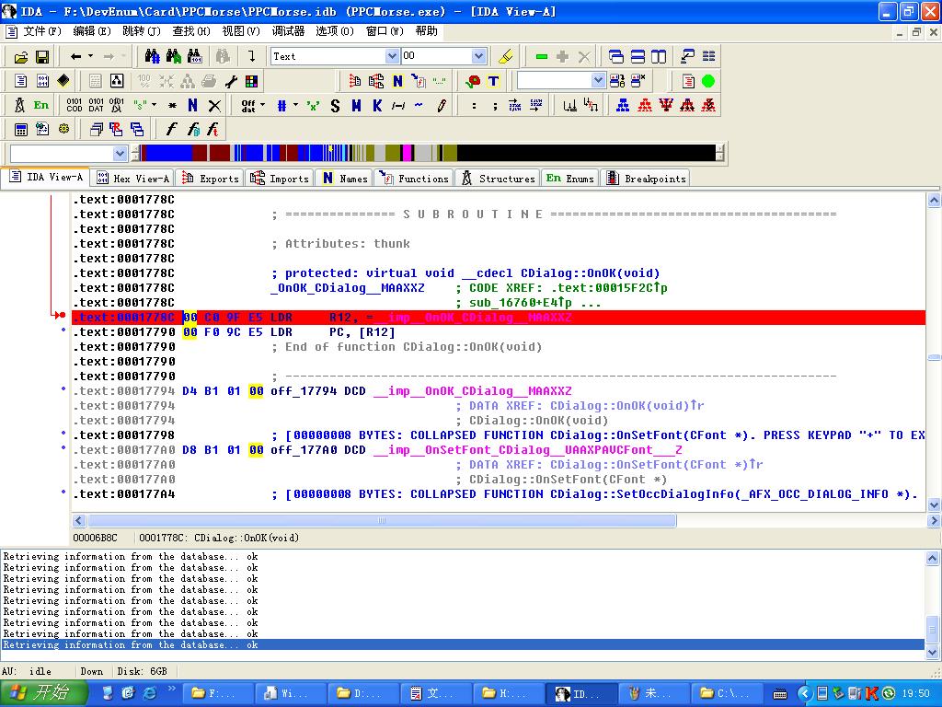Open the 文件(F) menu
The width and height of the screenshot is (942, 707).
click(42, 30)
